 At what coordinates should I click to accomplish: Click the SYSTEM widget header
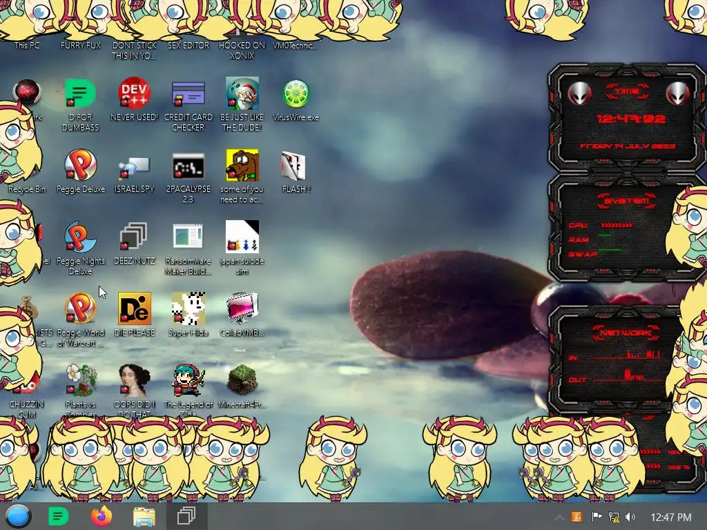(627, 201)
